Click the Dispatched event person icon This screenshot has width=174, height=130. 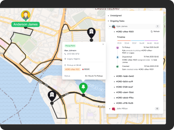click(117, 57)
